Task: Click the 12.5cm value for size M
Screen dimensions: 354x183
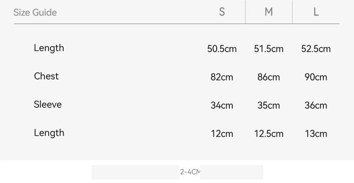Action: (269, 134)
